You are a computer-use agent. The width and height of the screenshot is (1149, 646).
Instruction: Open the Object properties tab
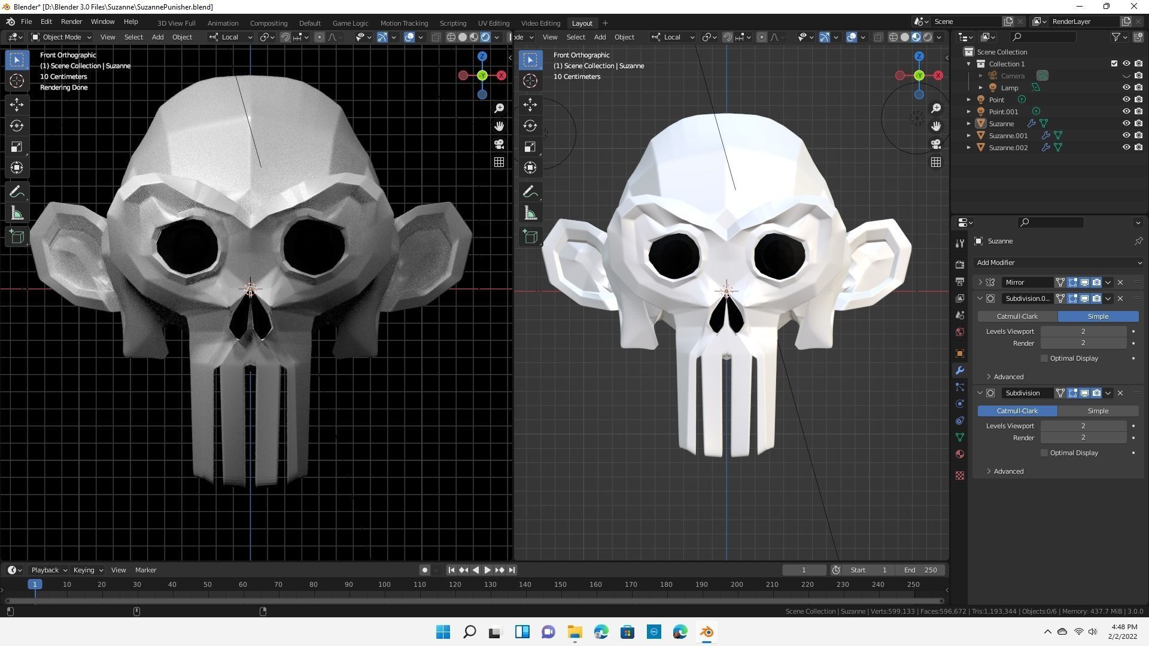pos(960,353)
